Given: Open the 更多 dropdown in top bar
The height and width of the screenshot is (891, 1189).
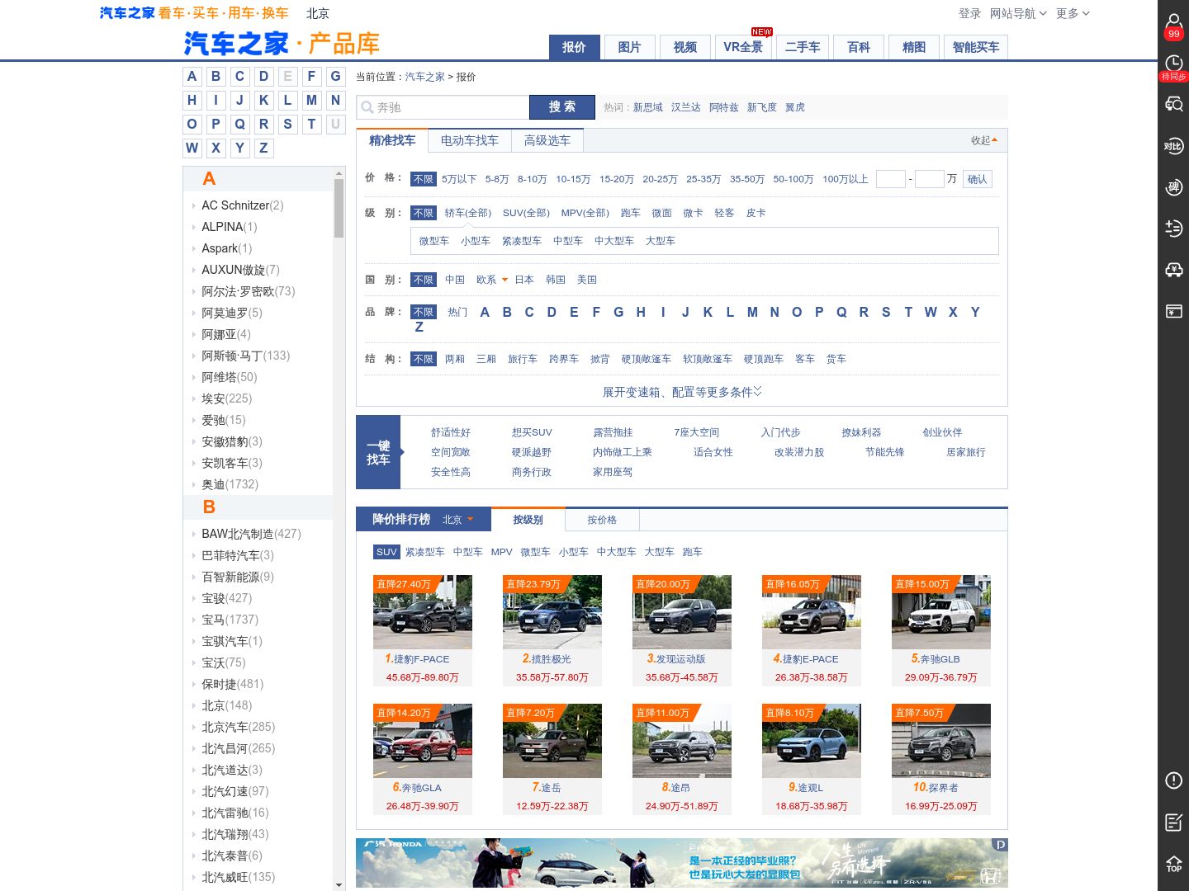Looking at the screenshot, I should click(x=1073, y=13).
